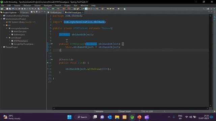216x121 pixels.
Task: Toggle Link with Editor in Project Explorer
Action: 34,12
